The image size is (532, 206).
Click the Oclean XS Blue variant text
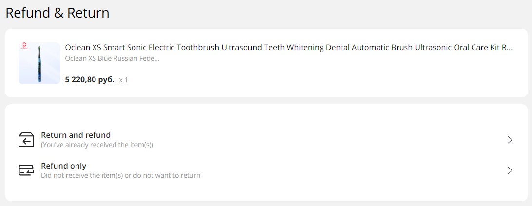(x=112, y=58)
